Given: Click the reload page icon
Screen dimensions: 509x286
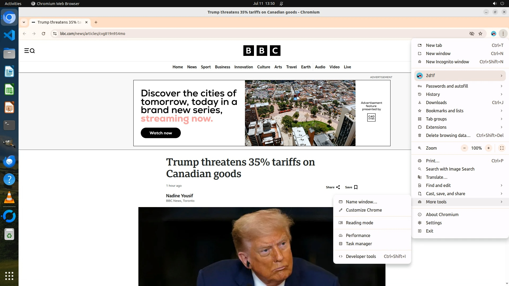Looking at the screenshot, I should (43, 34).
